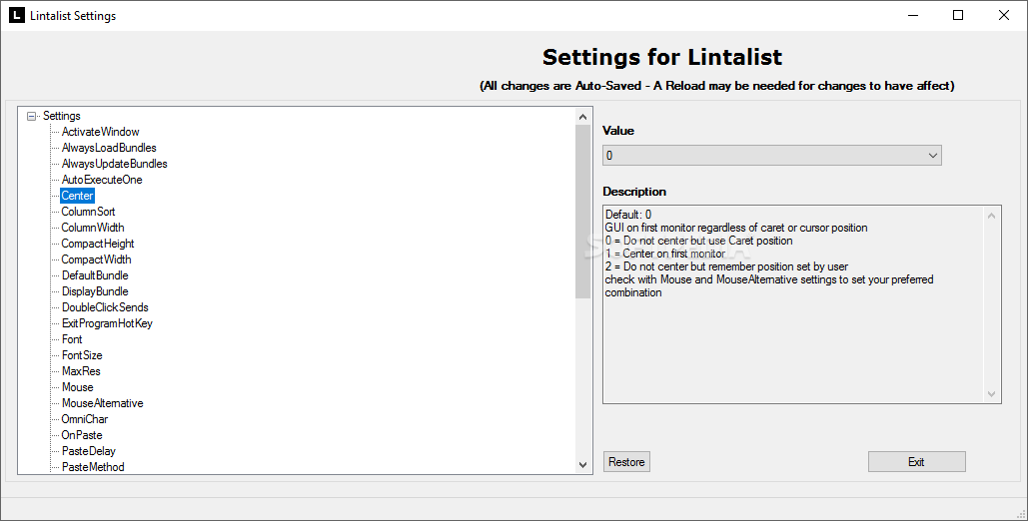The height and width of the screenshot is (521, 1028).
Task: Click the Restore button
Action: click(x=626, y=462)
